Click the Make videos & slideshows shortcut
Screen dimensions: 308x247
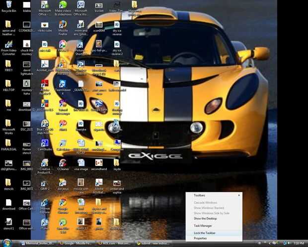(x=63, y=8)
